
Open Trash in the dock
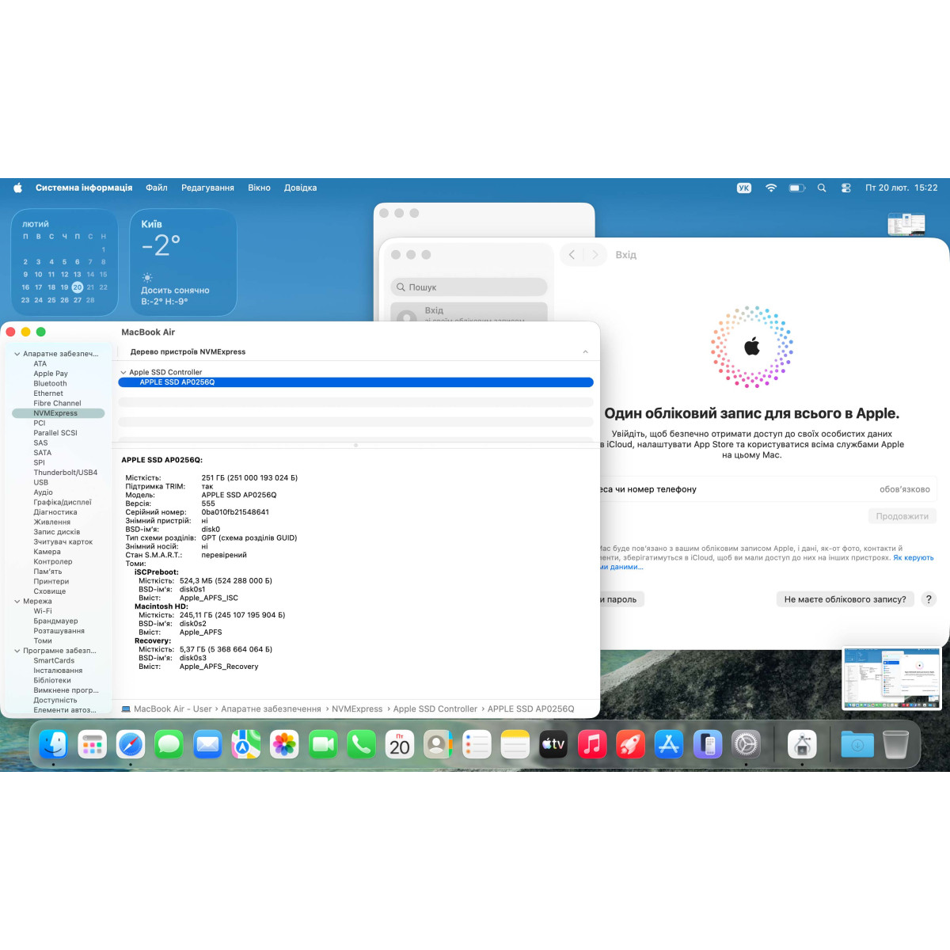coord(895,744)
